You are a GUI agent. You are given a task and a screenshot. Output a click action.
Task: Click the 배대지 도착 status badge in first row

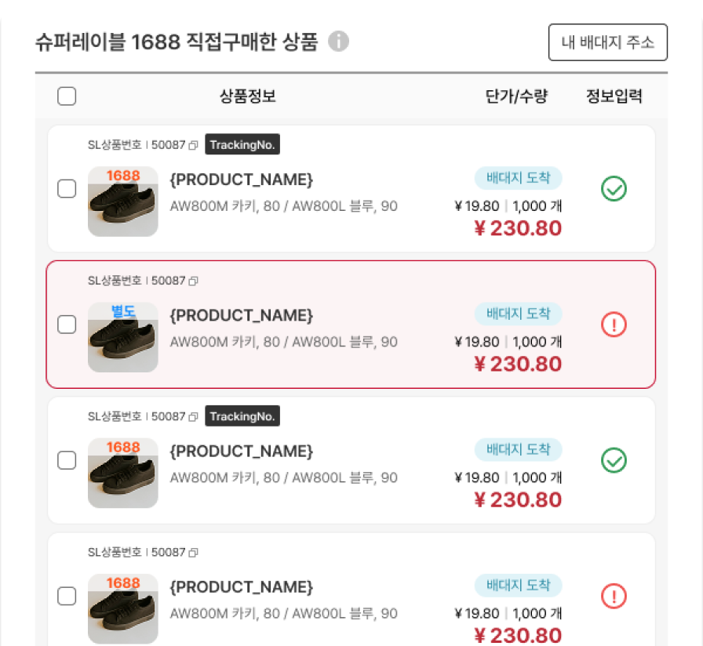[x=518, y=178]
